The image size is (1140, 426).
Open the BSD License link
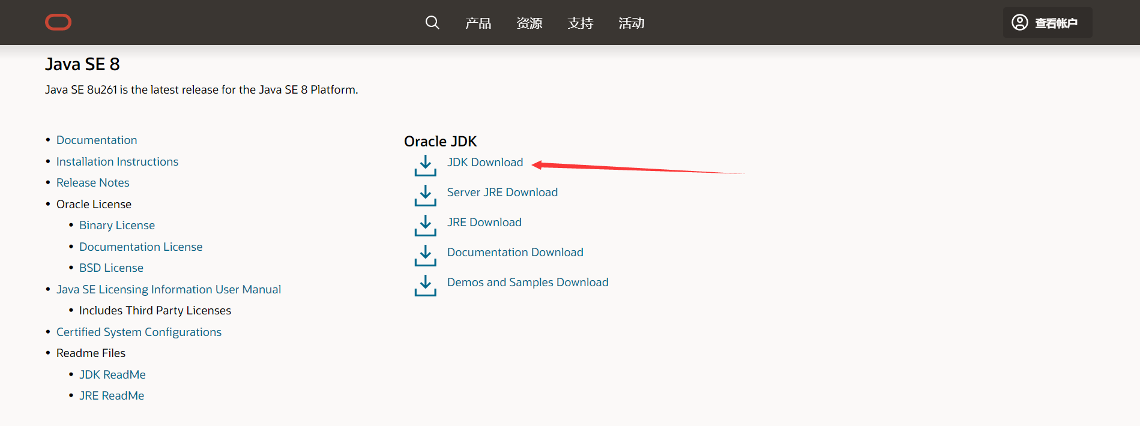click(x=111, y=268)
